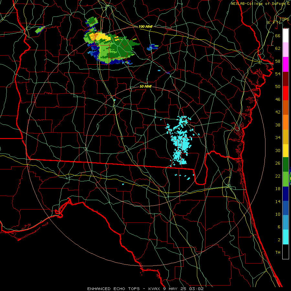Click the bright red legend swatch
The image size is (291, 291).
tap(286, 93)
